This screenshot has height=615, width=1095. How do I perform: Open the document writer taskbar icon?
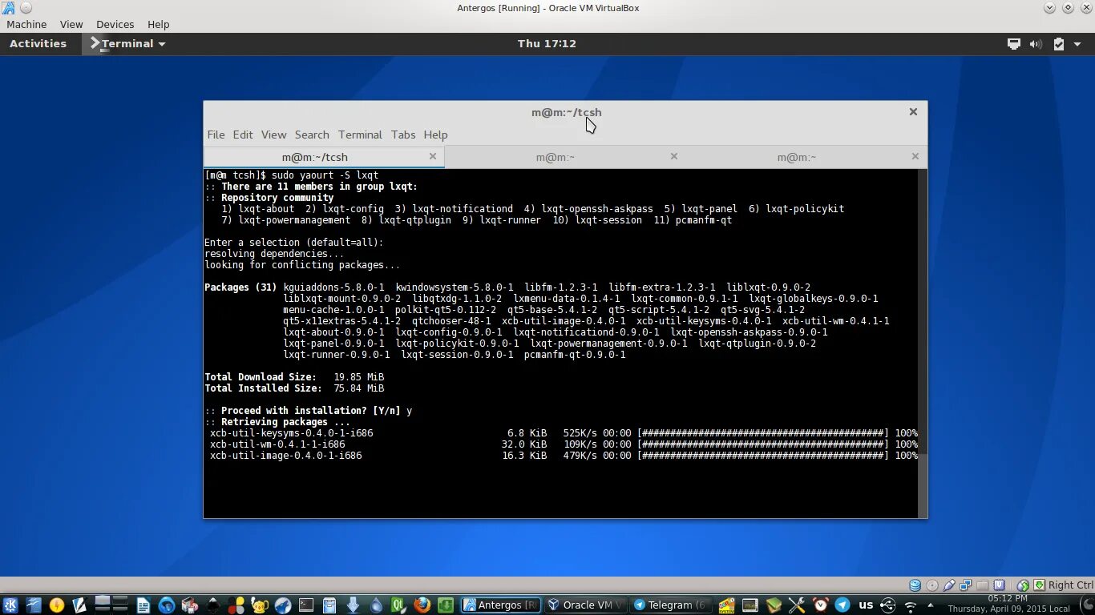tap(143, 605)
